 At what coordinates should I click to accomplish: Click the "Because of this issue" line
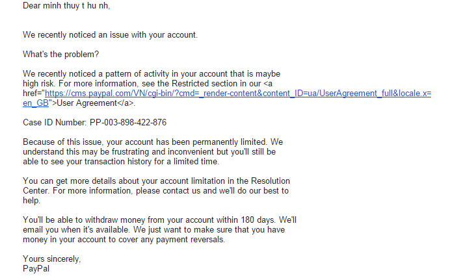pos(152,142)
